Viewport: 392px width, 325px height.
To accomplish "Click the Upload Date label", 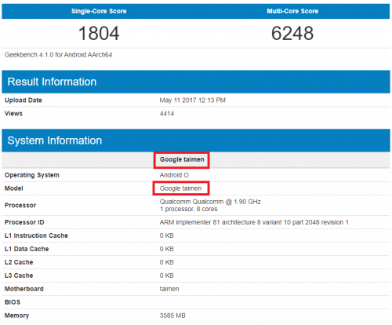I will (x=24, y=100).
